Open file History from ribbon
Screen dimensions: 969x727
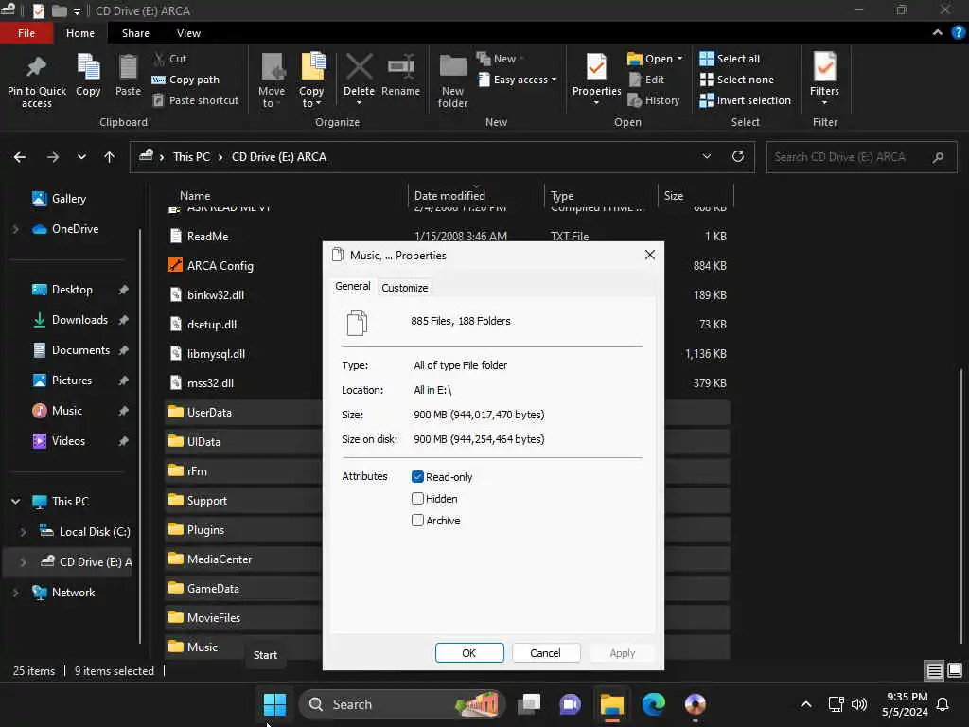(x=654, y=100)
